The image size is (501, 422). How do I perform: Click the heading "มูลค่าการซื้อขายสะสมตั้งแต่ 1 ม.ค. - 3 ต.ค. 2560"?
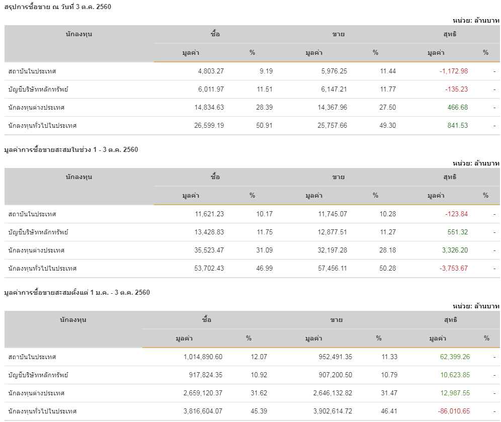tap(77, 292)
